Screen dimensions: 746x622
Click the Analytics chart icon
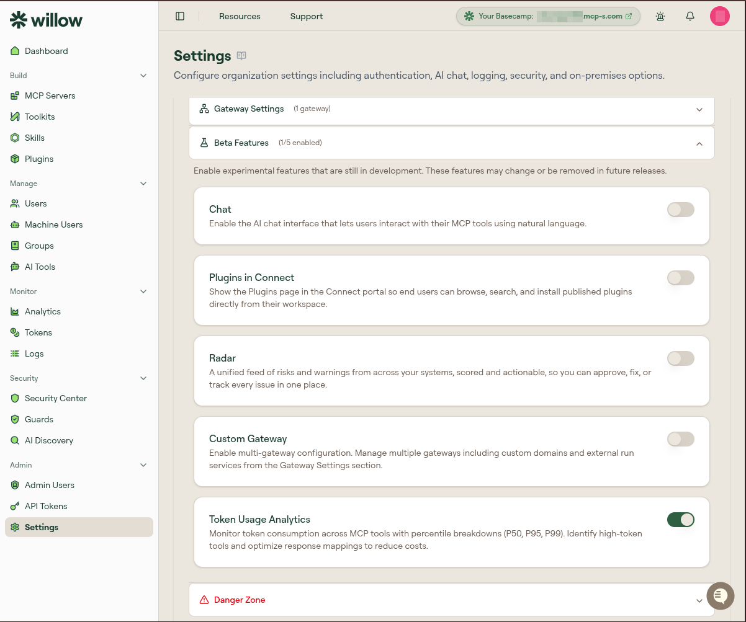15,311
